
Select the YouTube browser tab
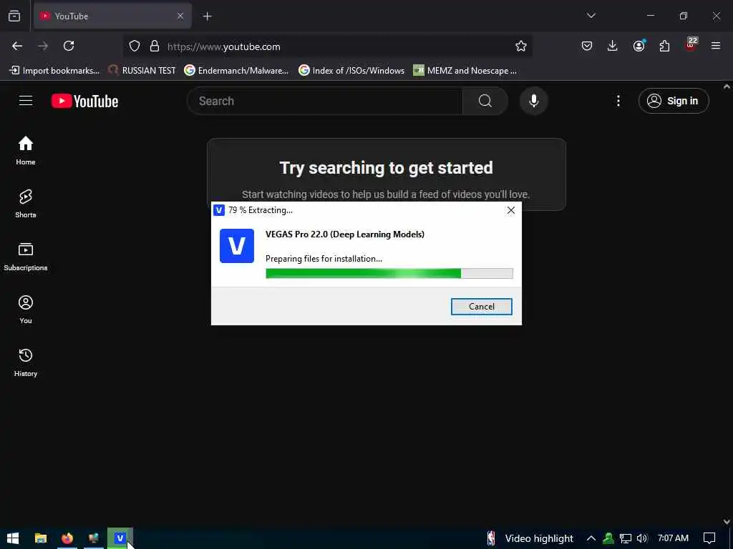coord(112,16)
